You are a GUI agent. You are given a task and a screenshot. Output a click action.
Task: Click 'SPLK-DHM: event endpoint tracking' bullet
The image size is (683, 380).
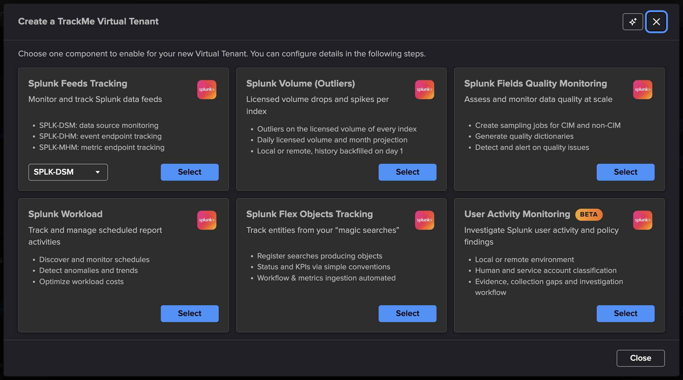100,136
